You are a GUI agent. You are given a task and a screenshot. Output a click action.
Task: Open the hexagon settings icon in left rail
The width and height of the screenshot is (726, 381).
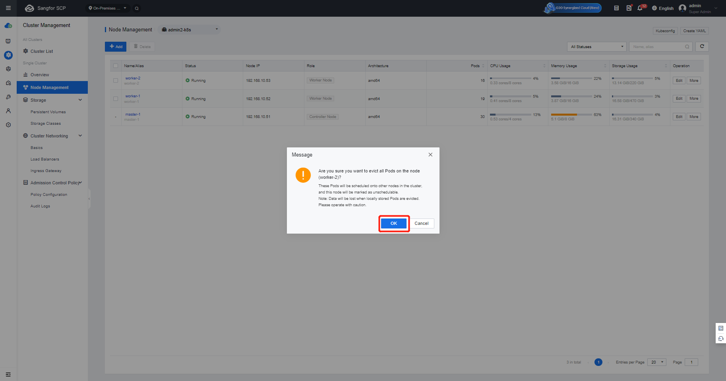click(x=8, y=125)
